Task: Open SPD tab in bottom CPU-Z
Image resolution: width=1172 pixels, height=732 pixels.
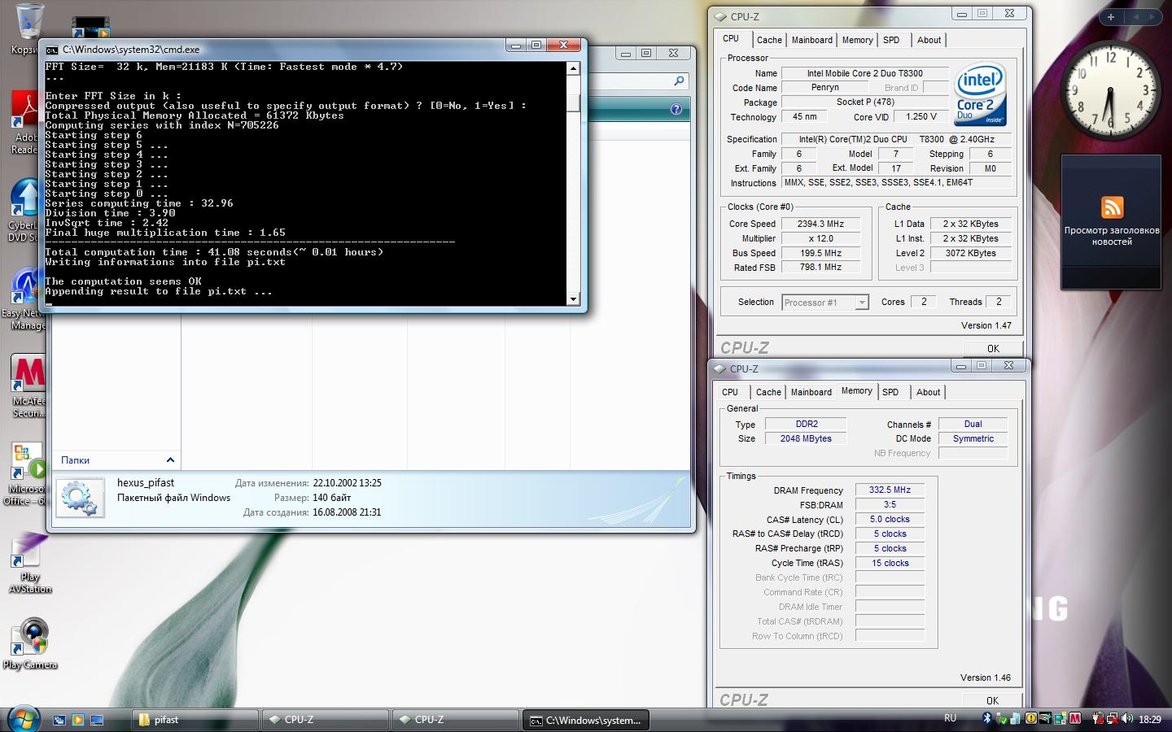Action: coord(891,392)
